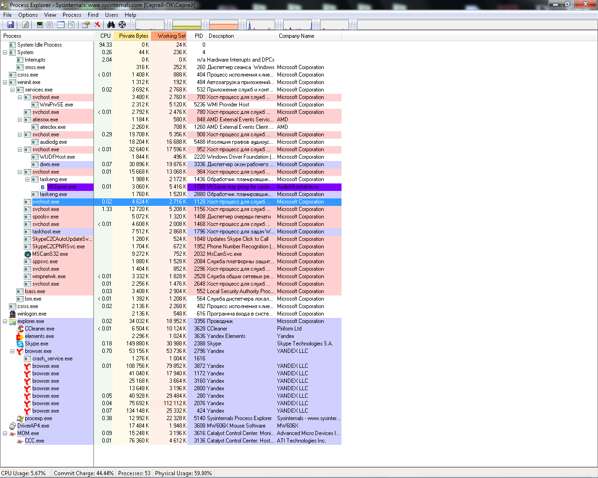
Task: Select the System Idle Process row
Action: [171, 45]
